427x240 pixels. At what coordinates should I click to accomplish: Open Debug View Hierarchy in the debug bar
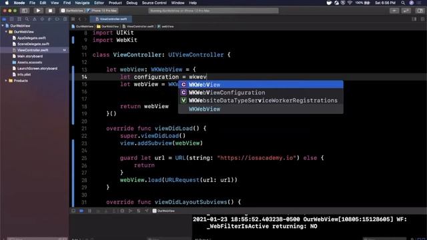coord(122,211)
